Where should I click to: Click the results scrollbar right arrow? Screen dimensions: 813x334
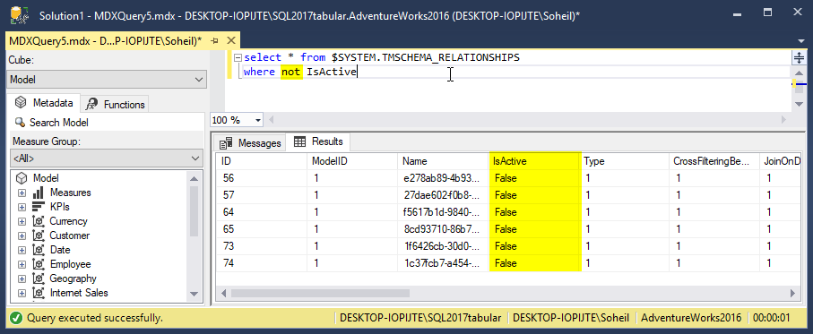coord(792,293)
